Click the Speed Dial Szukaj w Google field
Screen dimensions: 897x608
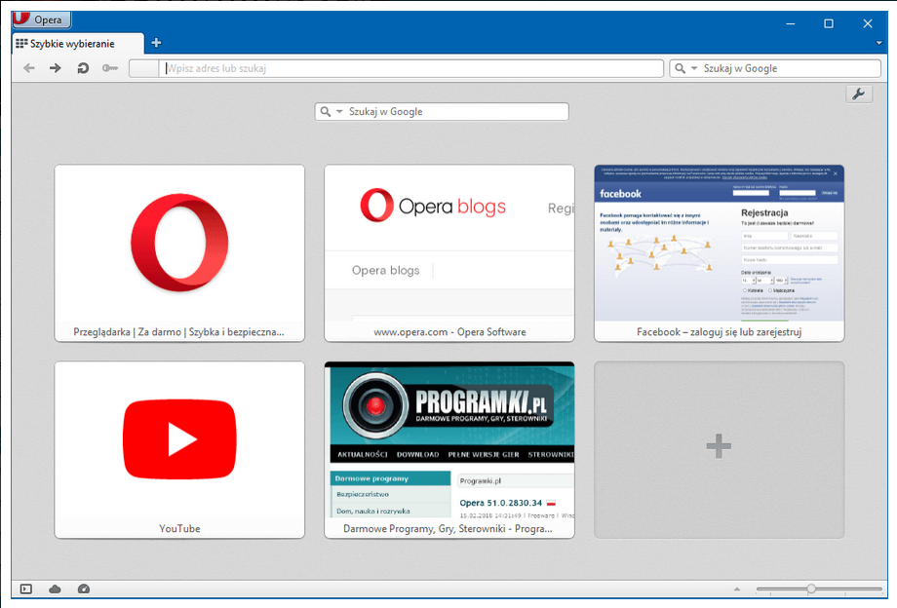(442, 111)
